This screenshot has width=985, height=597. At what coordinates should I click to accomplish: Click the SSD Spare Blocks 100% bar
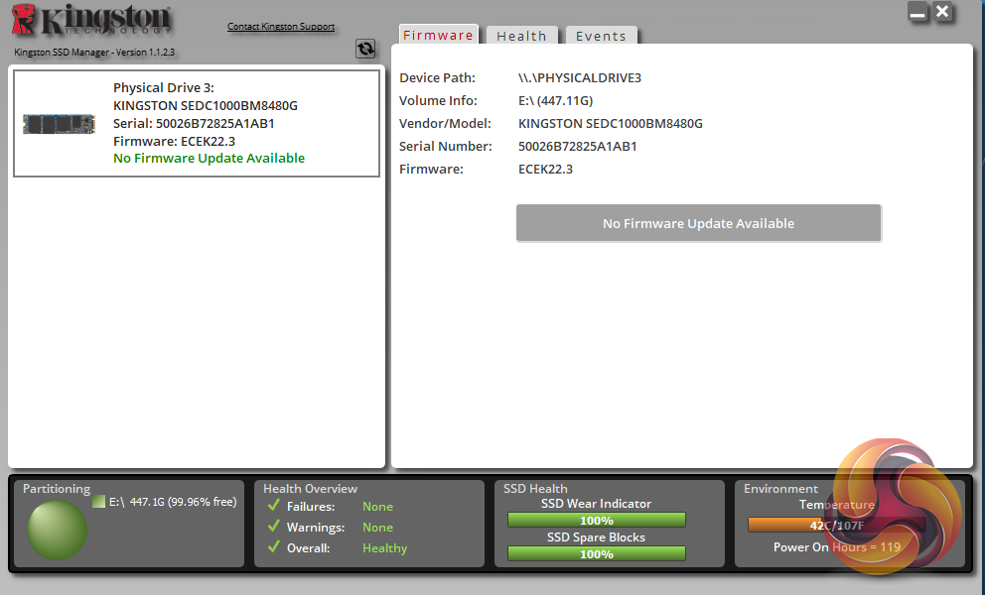pyautogui.click(x=596, y=553)
